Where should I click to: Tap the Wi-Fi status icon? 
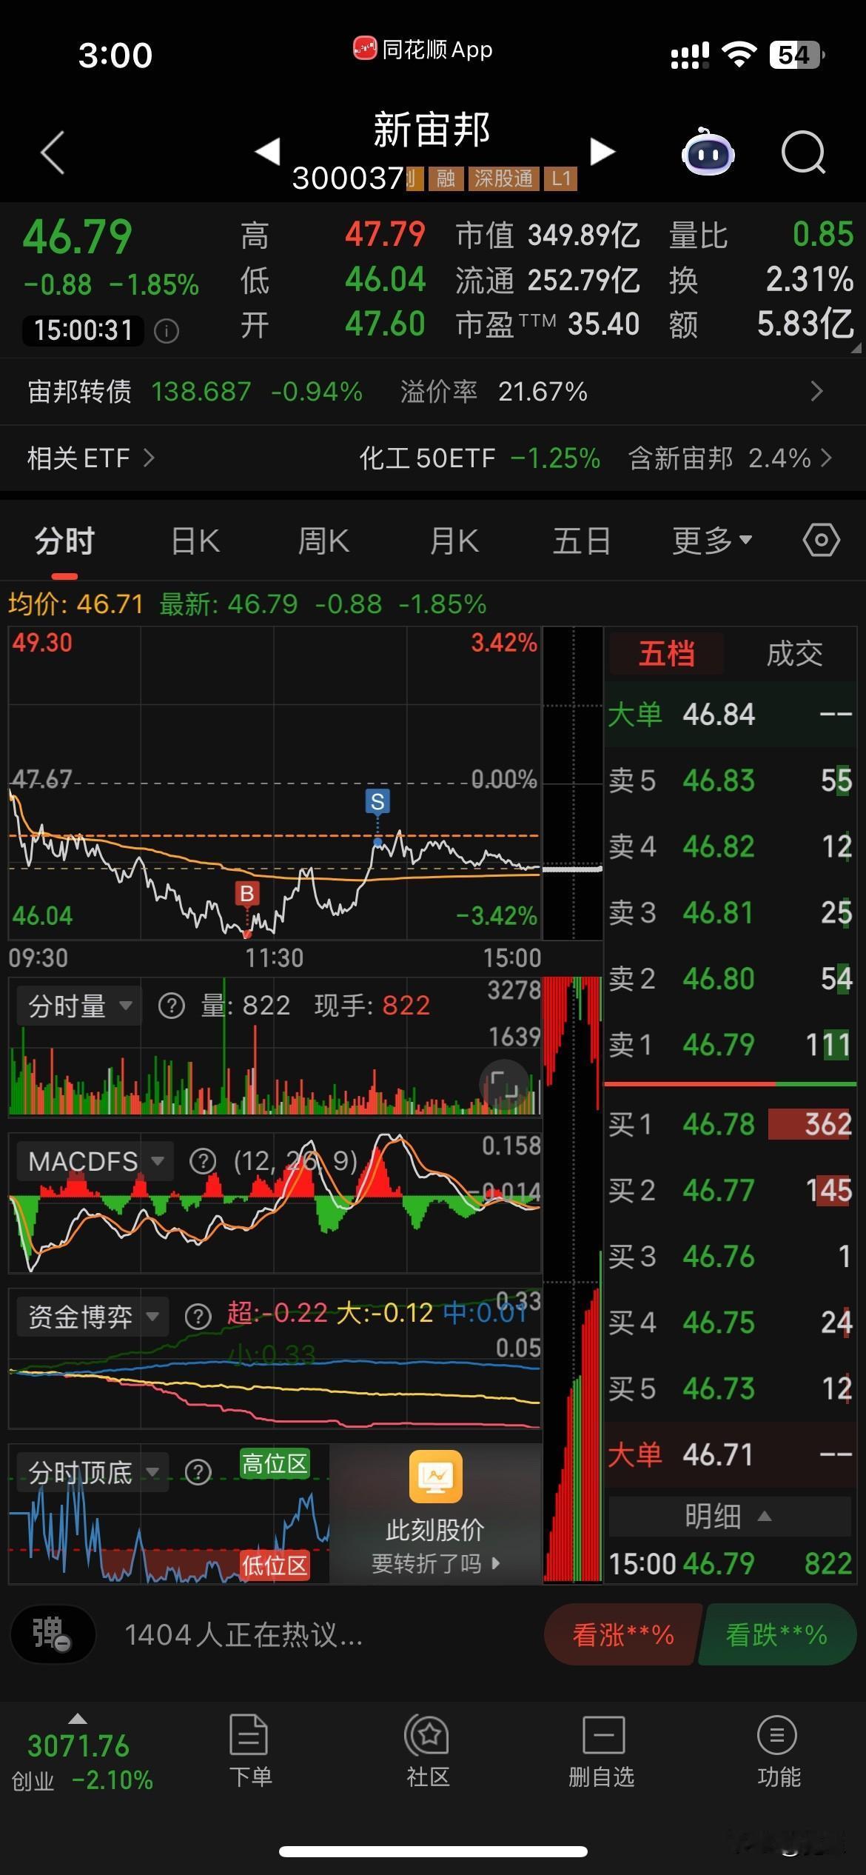pos(739,55)
